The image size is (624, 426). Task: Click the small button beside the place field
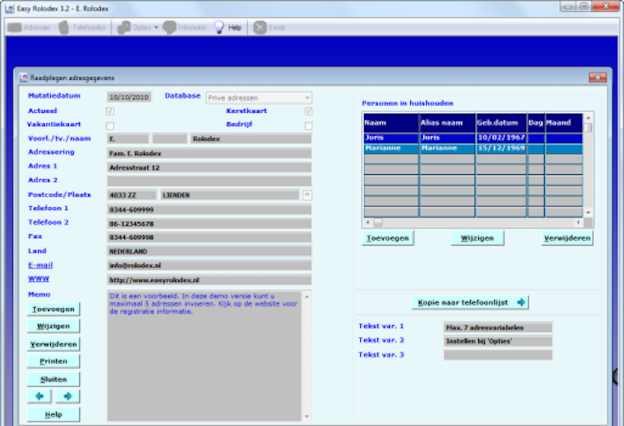(307, 195)
